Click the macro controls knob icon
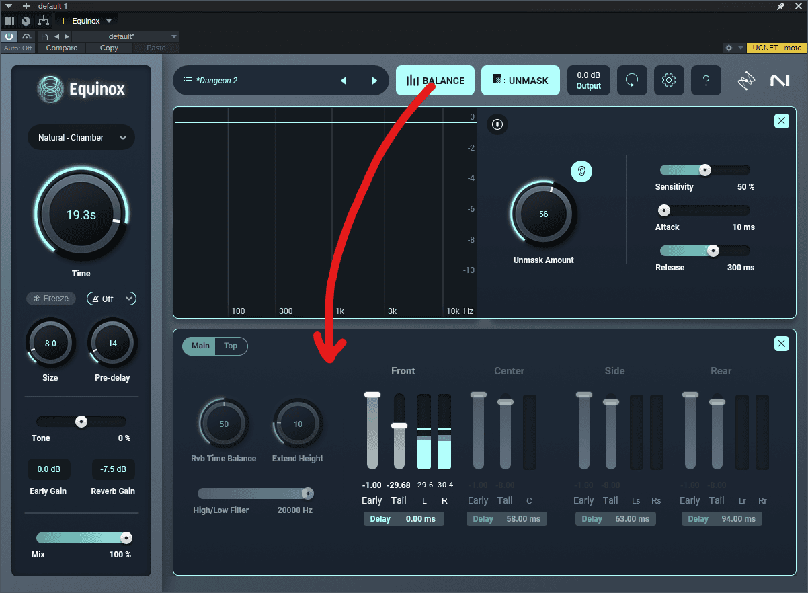Viewport: 808px width, 593px height. point(26,21)
